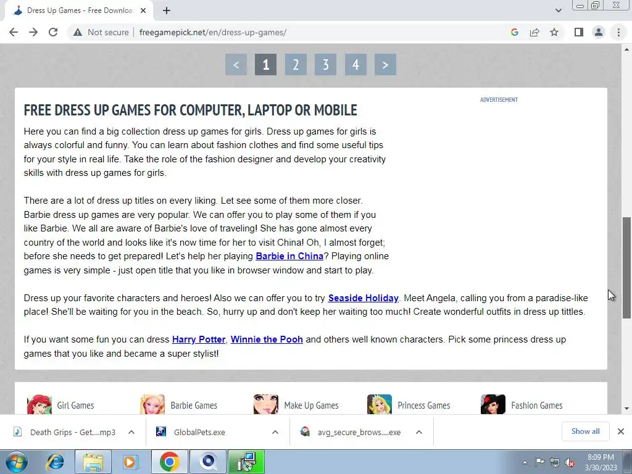Open the Make Up Games link
The height and width of the screenshot is (474, 632).
click(311, 405)
